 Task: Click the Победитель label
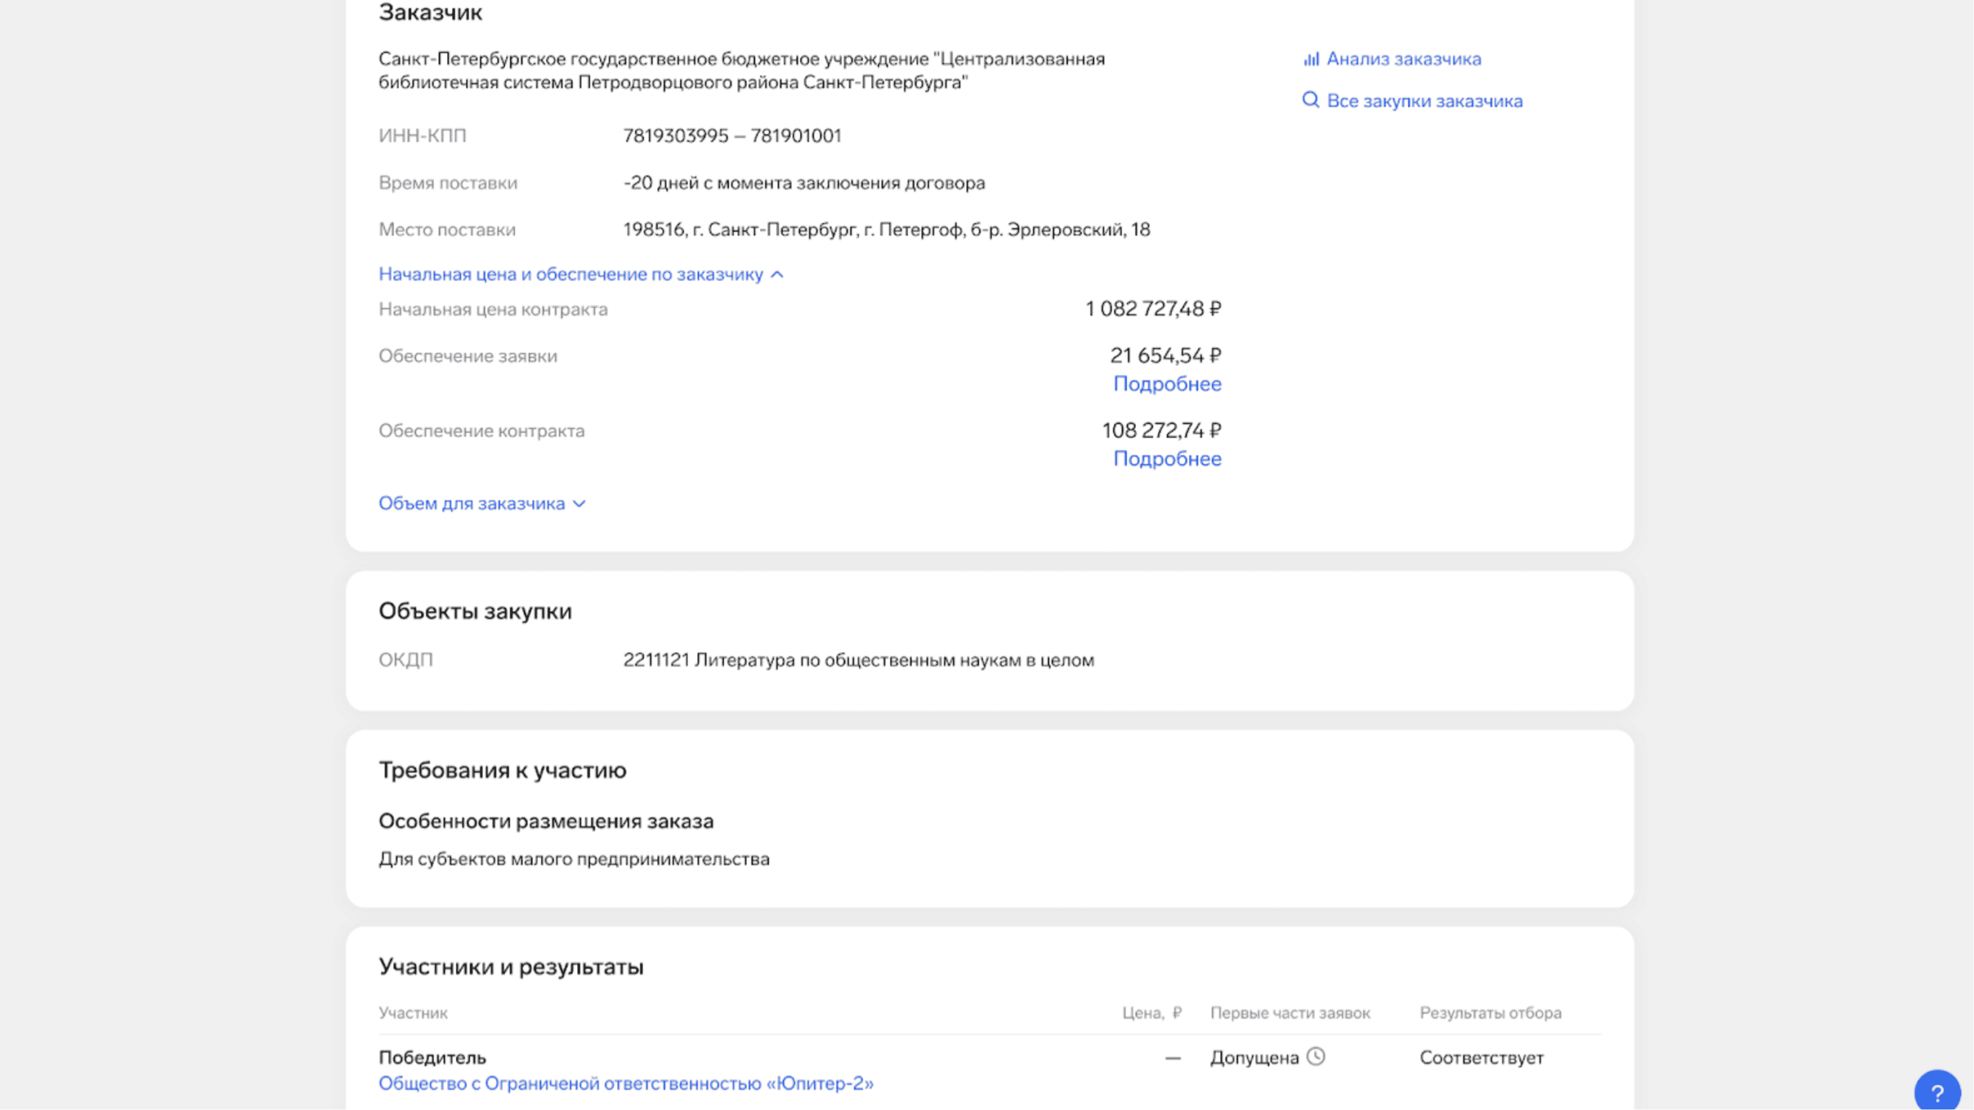click(x=432, y=1058)
